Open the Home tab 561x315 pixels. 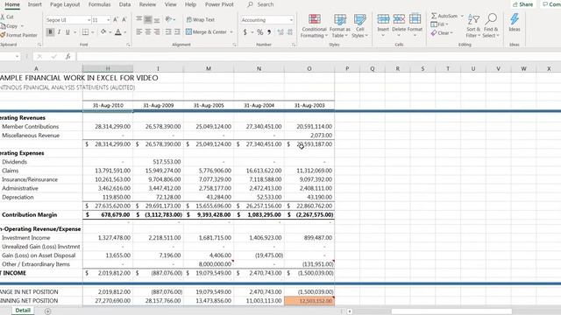(x=12, y=4)
